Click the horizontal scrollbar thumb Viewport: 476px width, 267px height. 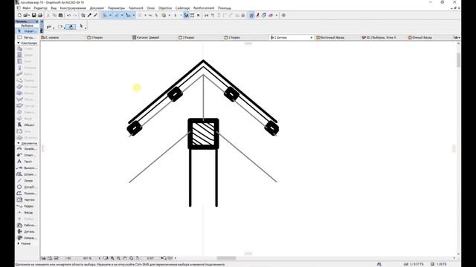pyautogui.click(x=226, y=258)
